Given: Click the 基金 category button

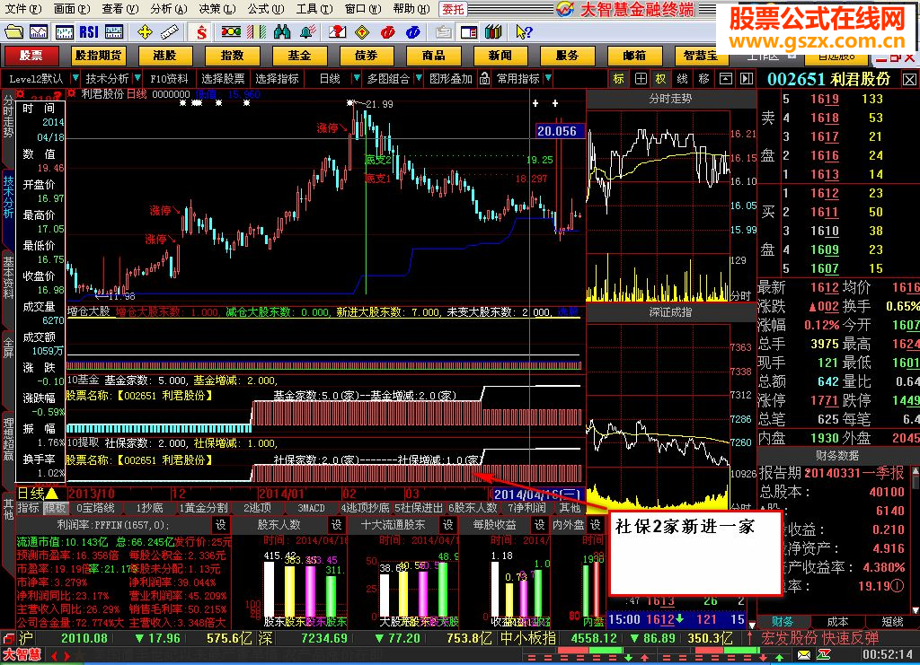Looking at the screenshot, I should click(x=299, y=55).
